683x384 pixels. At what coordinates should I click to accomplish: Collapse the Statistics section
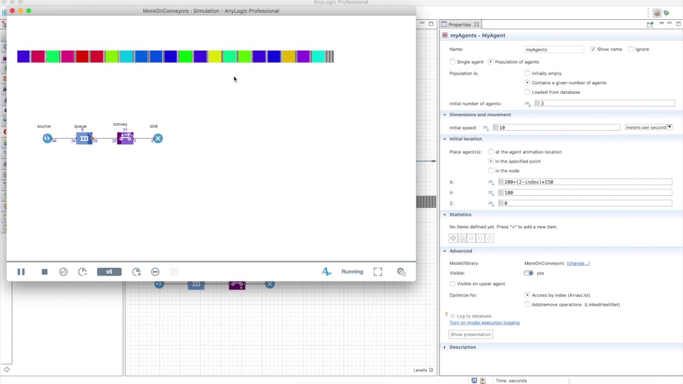pos(444,214)
